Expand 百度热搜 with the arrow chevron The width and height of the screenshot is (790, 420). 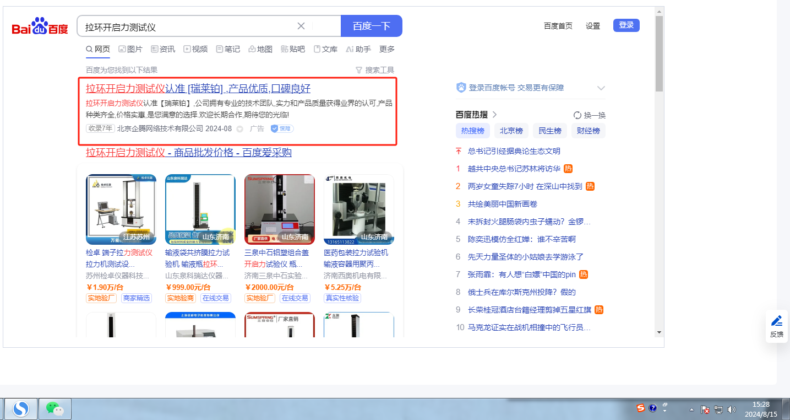tap(494, 115)
